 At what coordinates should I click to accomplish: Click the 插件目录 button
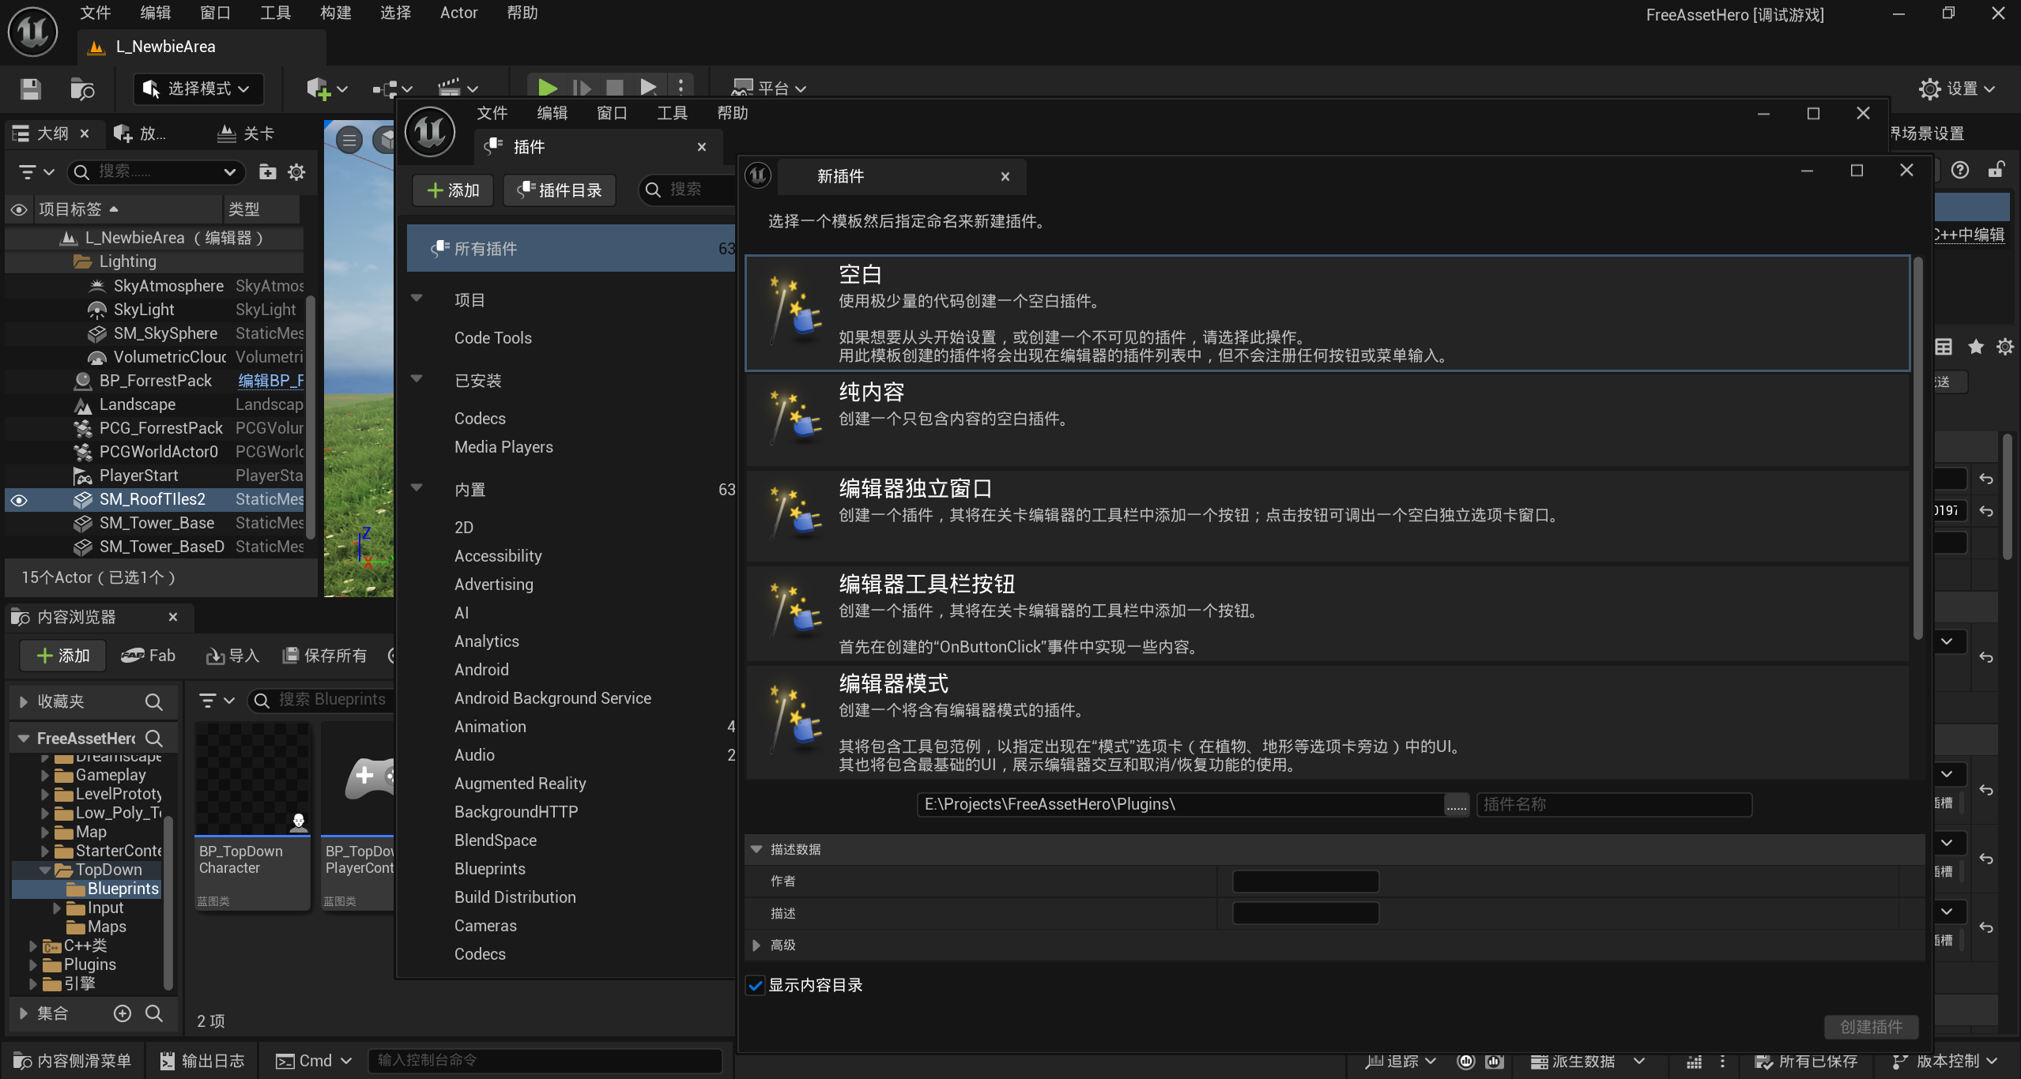coord(559,190)
